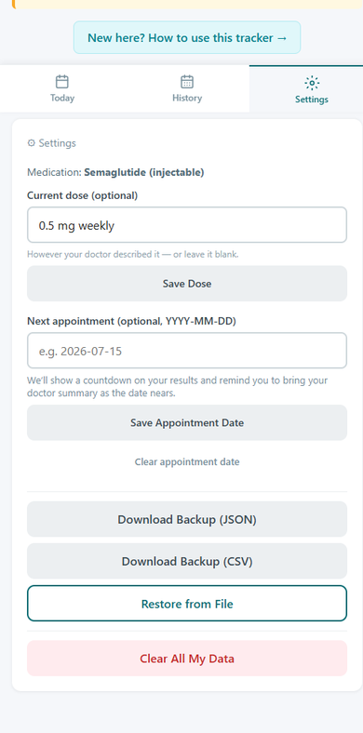The width and height of the screenshot is (363, 733).
Task: Click Clear All My Data button
Action: pyautogui.click(x=187, y=659)
